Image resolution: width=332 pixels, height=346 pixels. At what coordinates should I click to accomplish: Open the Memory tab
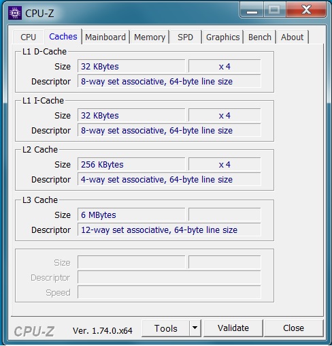pyautogui.click(x=150, y=37)
